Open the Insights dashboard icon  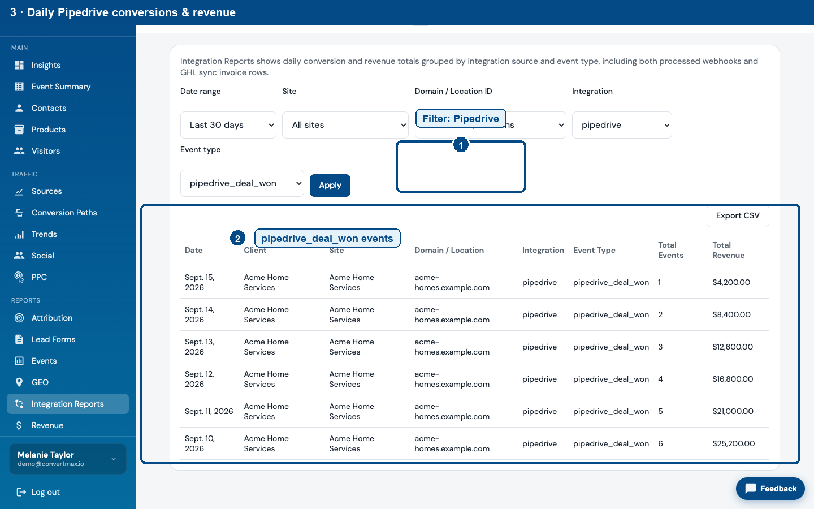pyautogui.click(x=19, y=65)
